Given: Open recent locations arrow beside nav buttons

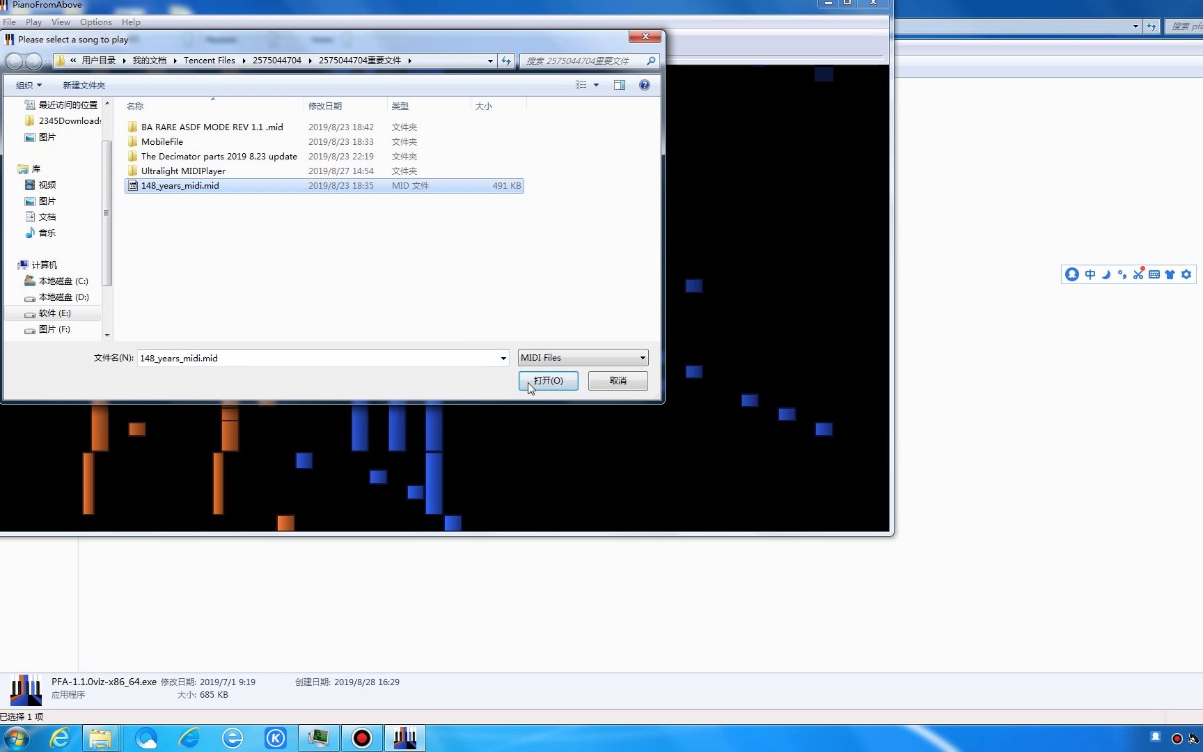Looking at the screenshot, I should click(x=47, y=61).
